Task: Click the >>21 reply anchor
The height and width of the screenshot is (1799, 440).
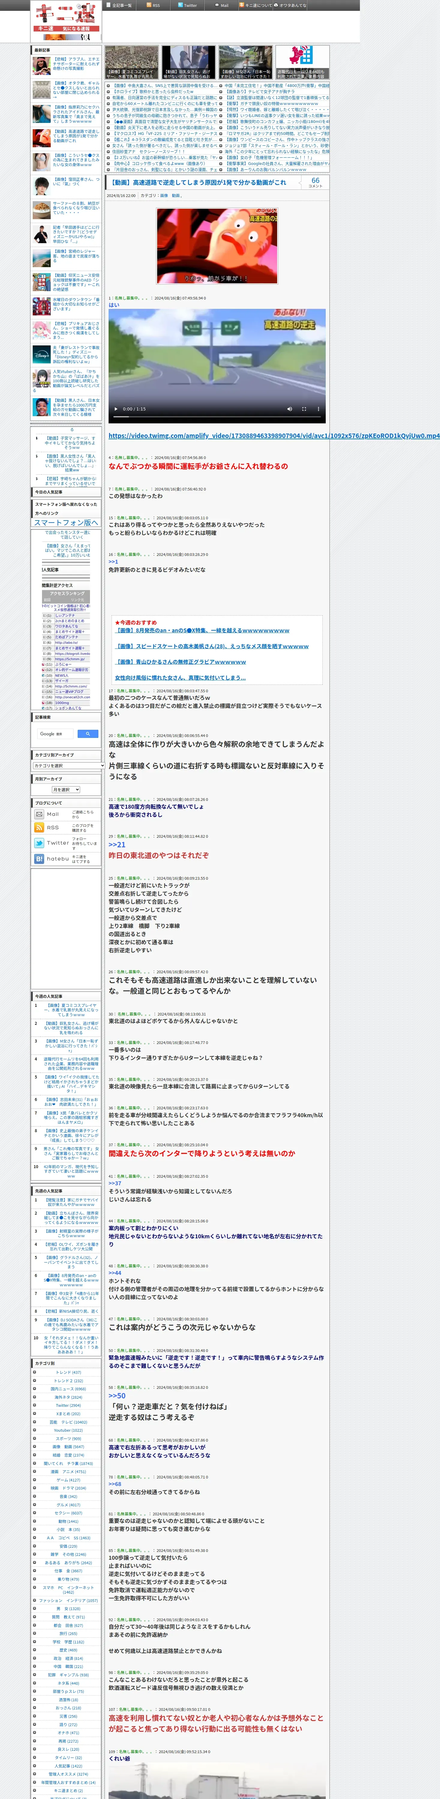Action: tap(117, 844)
